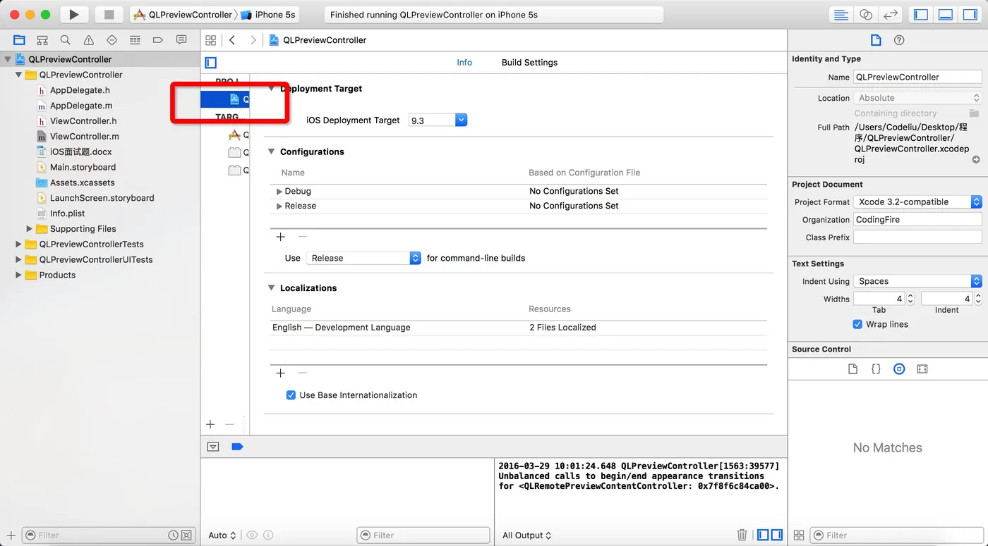Show the File inspector
This screenshot has width=988, height=546.
(x=876, y=40)
